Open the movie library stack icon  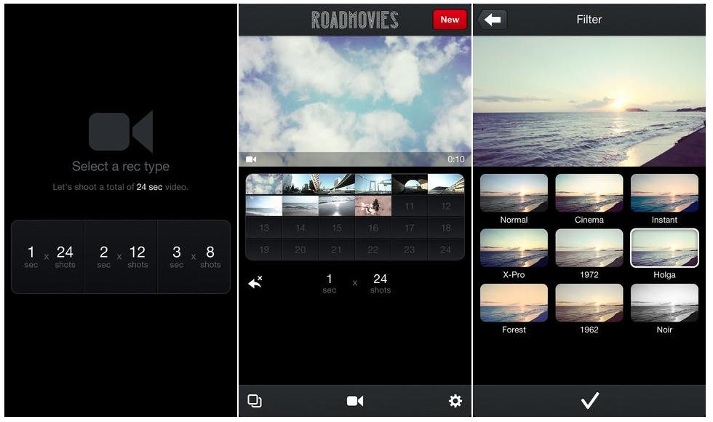(x=254, y=401)
